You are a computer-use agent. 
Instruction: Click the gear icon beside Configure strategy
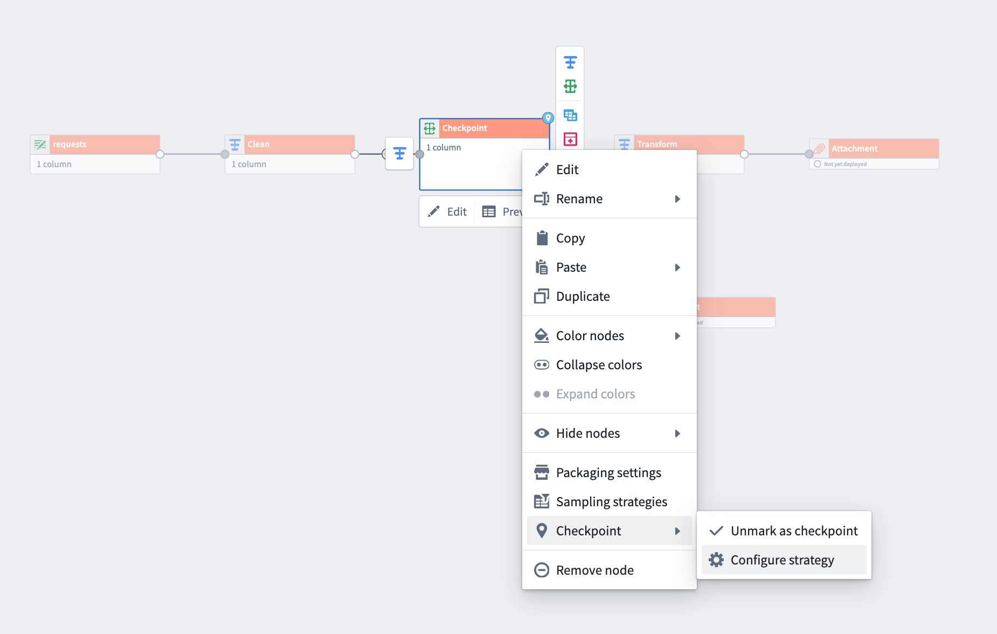716,560
